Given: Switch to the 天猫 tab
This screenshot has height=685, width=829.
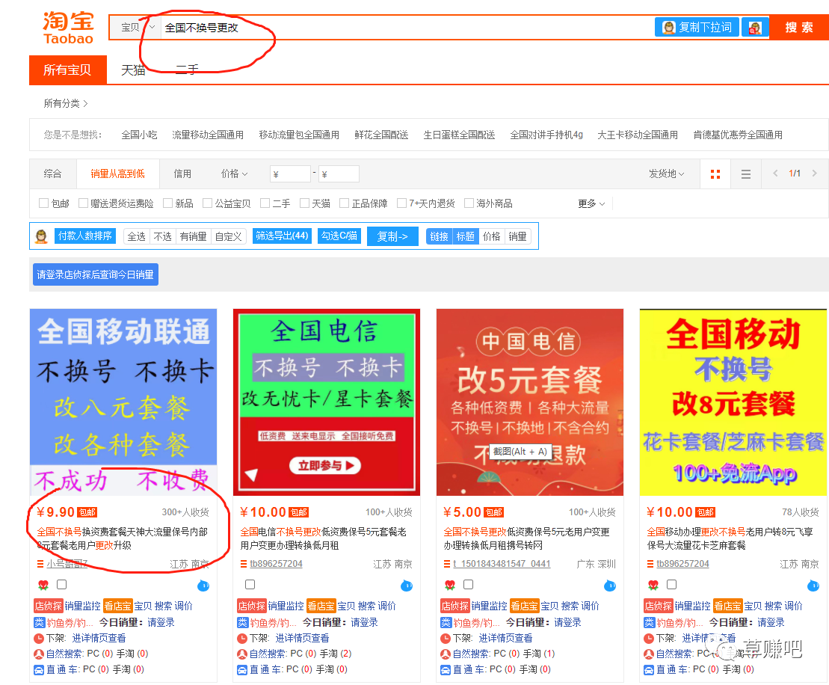Looking at the screenshot, I should [x=133, y=70].
